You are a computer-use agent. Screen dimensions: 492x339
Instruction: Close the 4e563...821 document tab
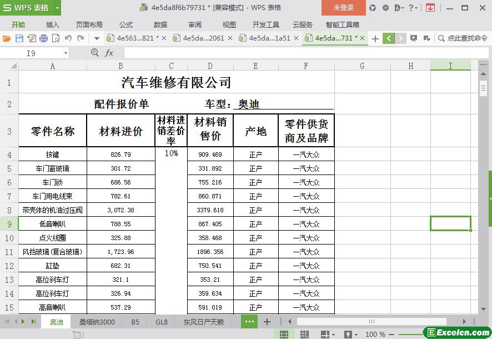(164, 38)
